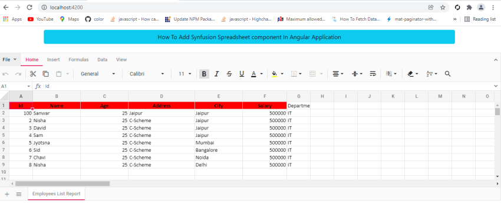Click the Clear eraser icon
Screen dimensions: 501x216
tap(411, 74)
